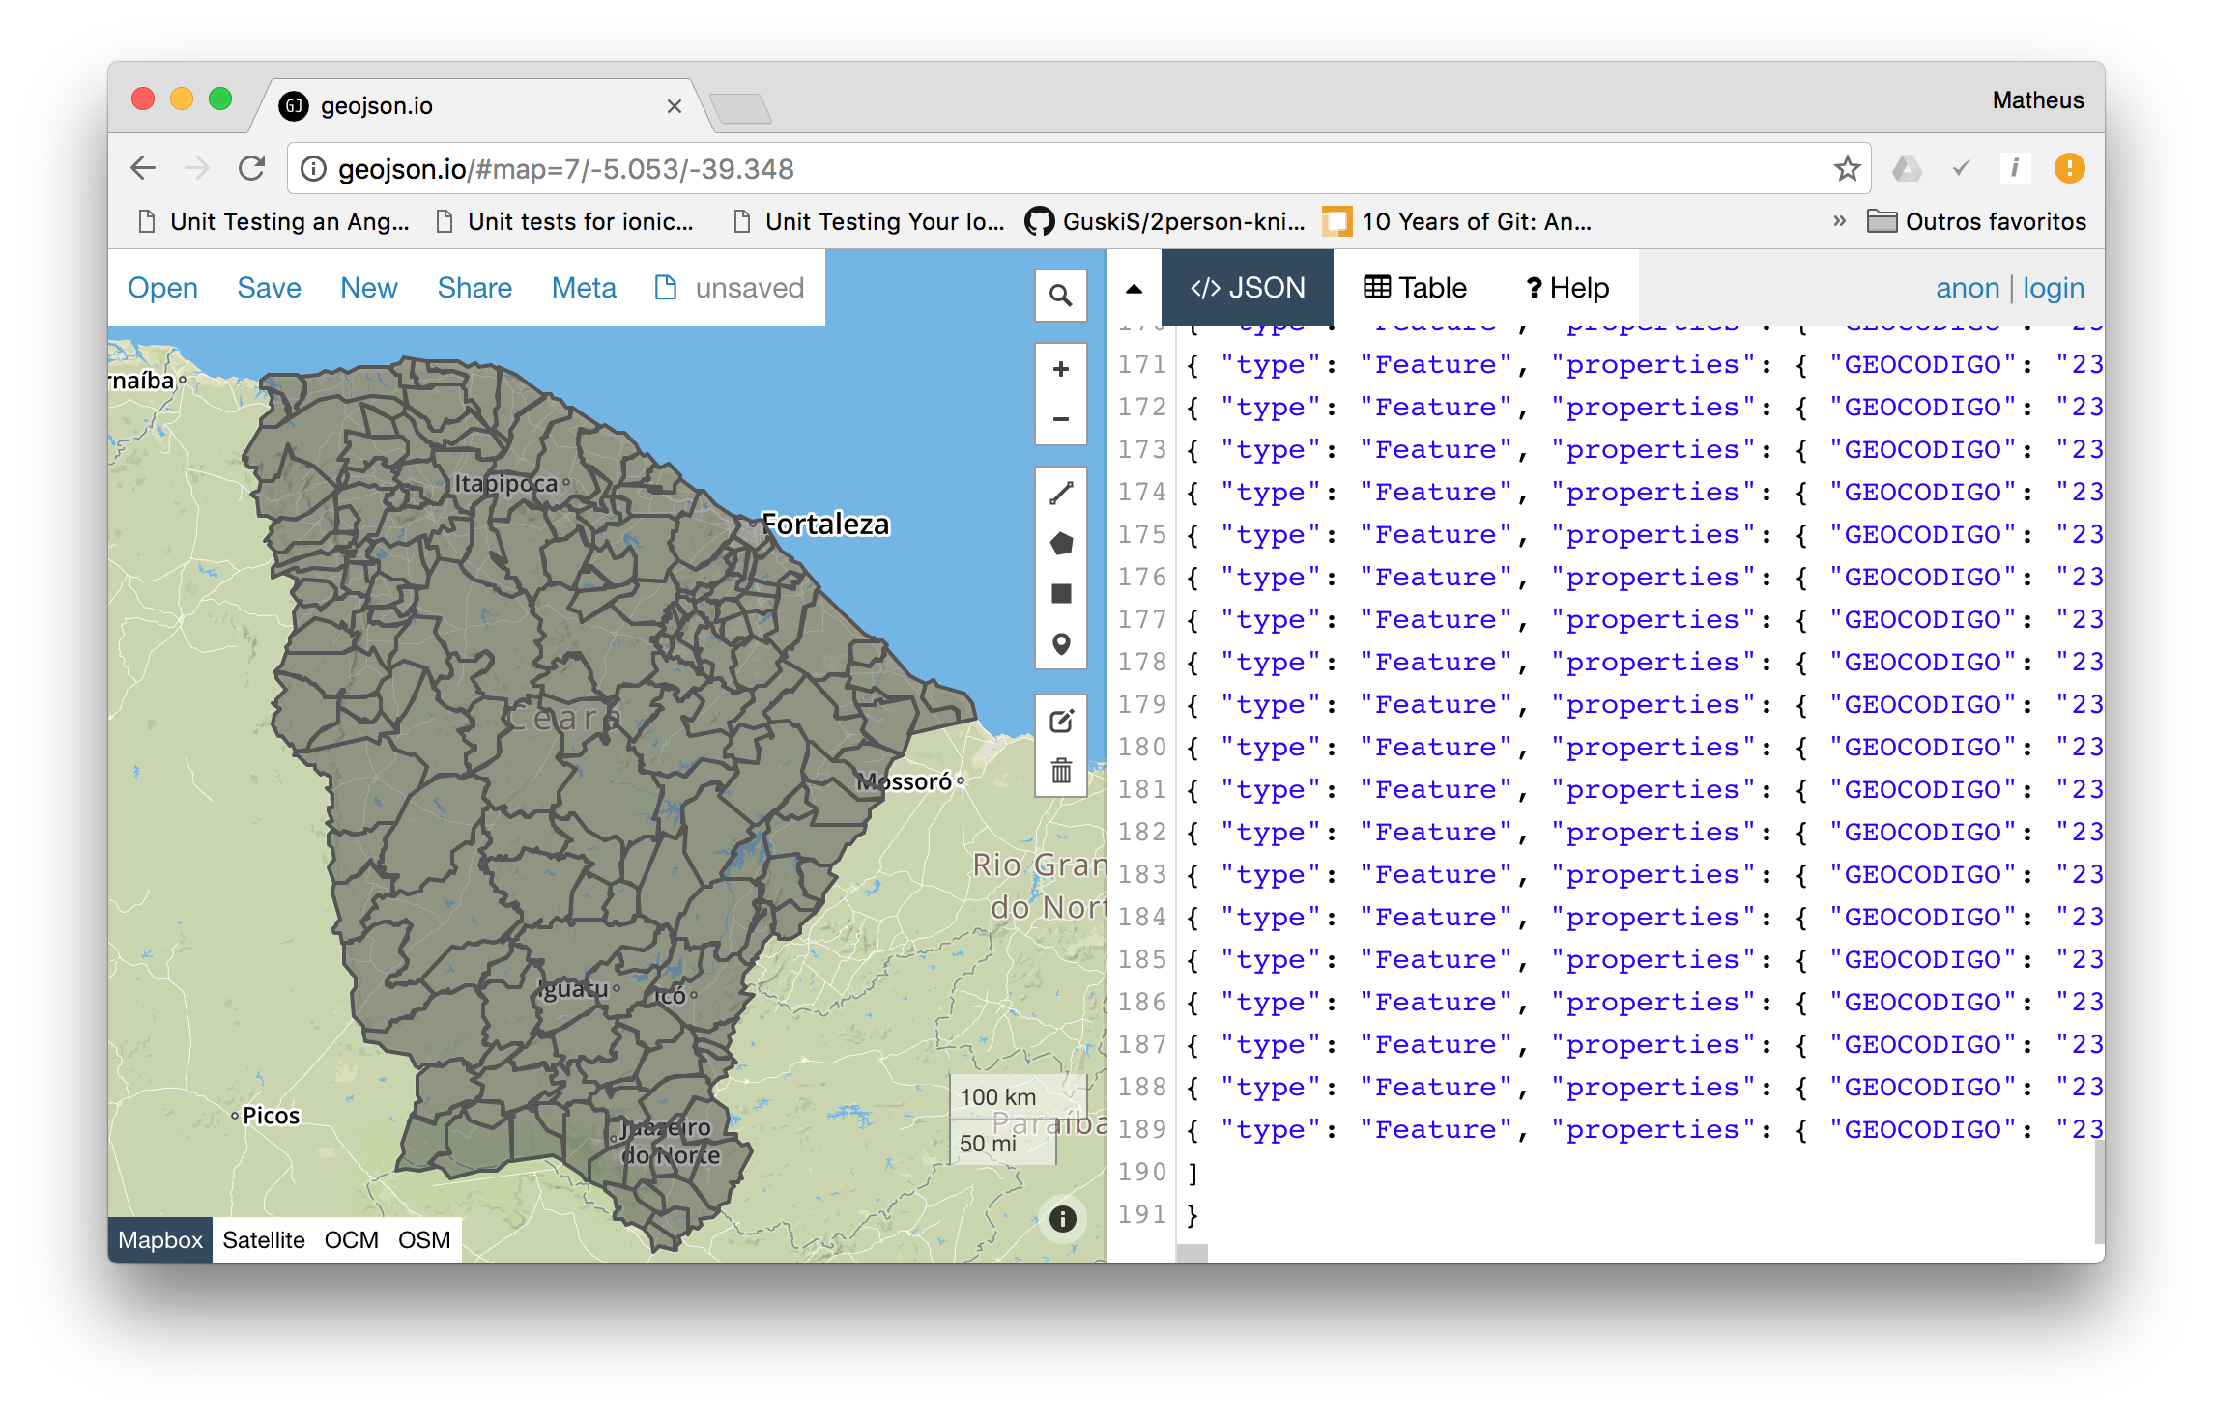
Task: Open the Save menu
Action: point(269,288)
